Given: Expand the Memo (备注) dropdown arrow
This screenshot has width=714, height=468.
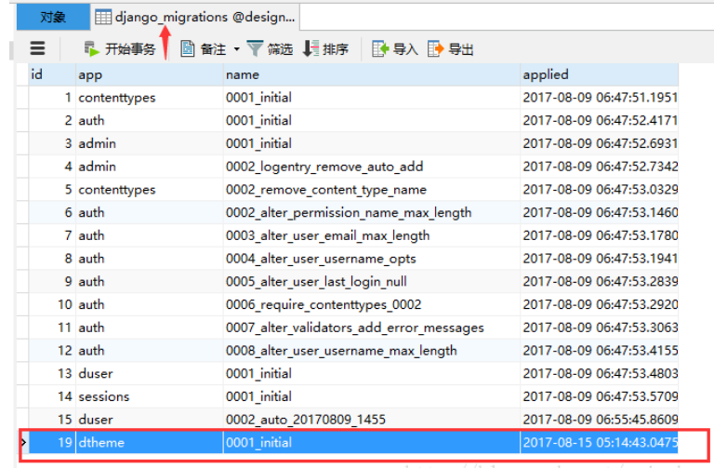Looking at the screenshot, I should pyautogui.click(x=237, y=48).
